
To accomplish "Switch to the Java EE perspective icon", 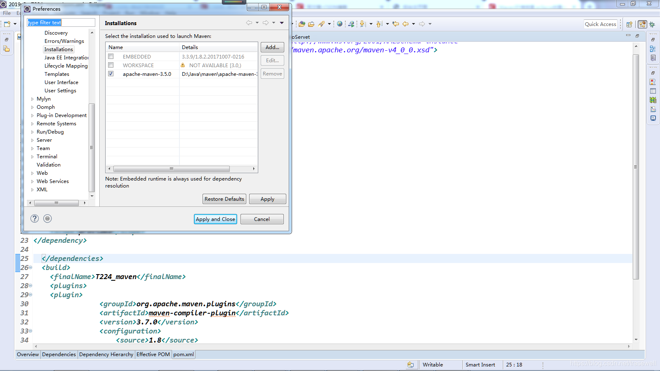I will [x=642, y=24].
